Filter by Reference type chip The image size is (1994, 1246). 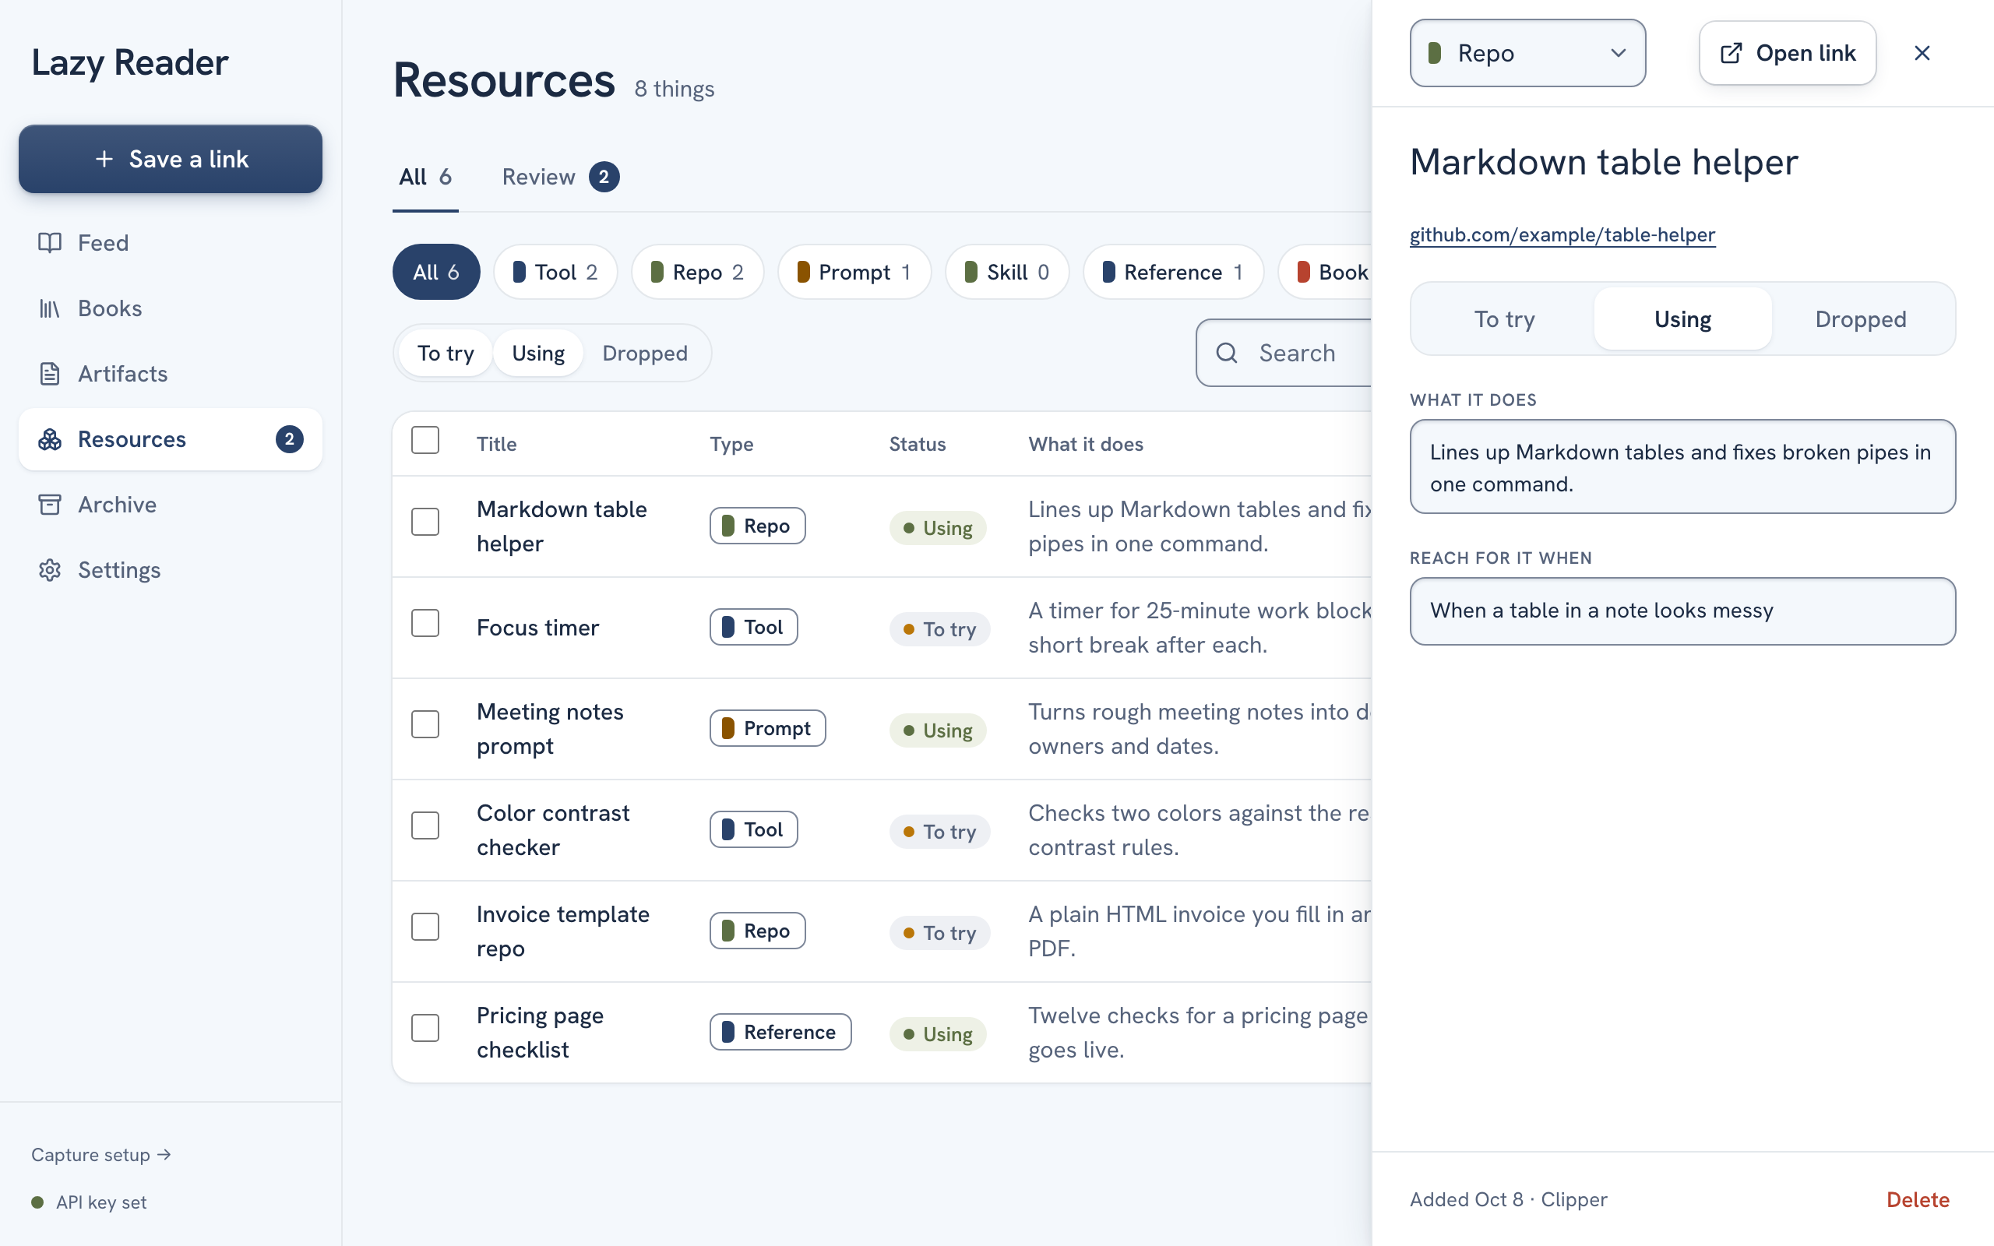tap(1173, 272)
